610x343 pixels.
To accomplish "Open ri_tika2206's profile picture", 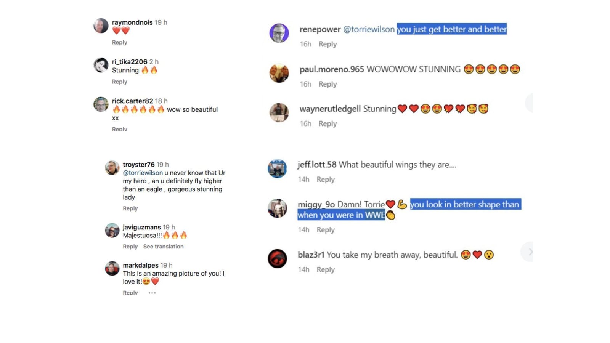I will click(x=101, y=65).
